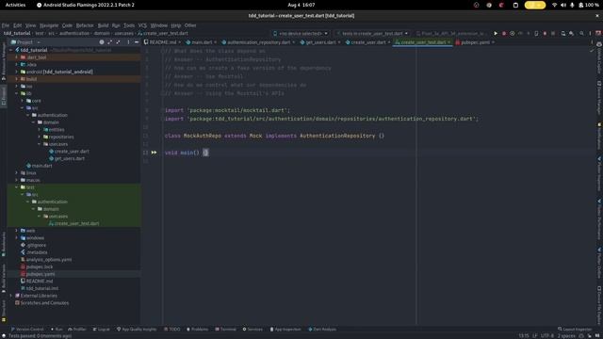Image resolution: width=603 pixels, height=339 pixels.
Task: Click the 2 spaces indent indicator
Action: 566,336
